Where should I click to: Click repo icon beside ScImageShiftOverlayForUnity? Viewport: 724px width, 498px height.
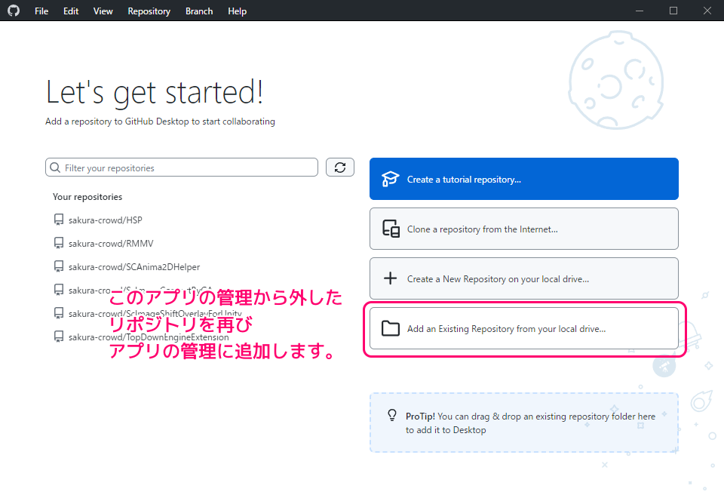pos(59,313)
